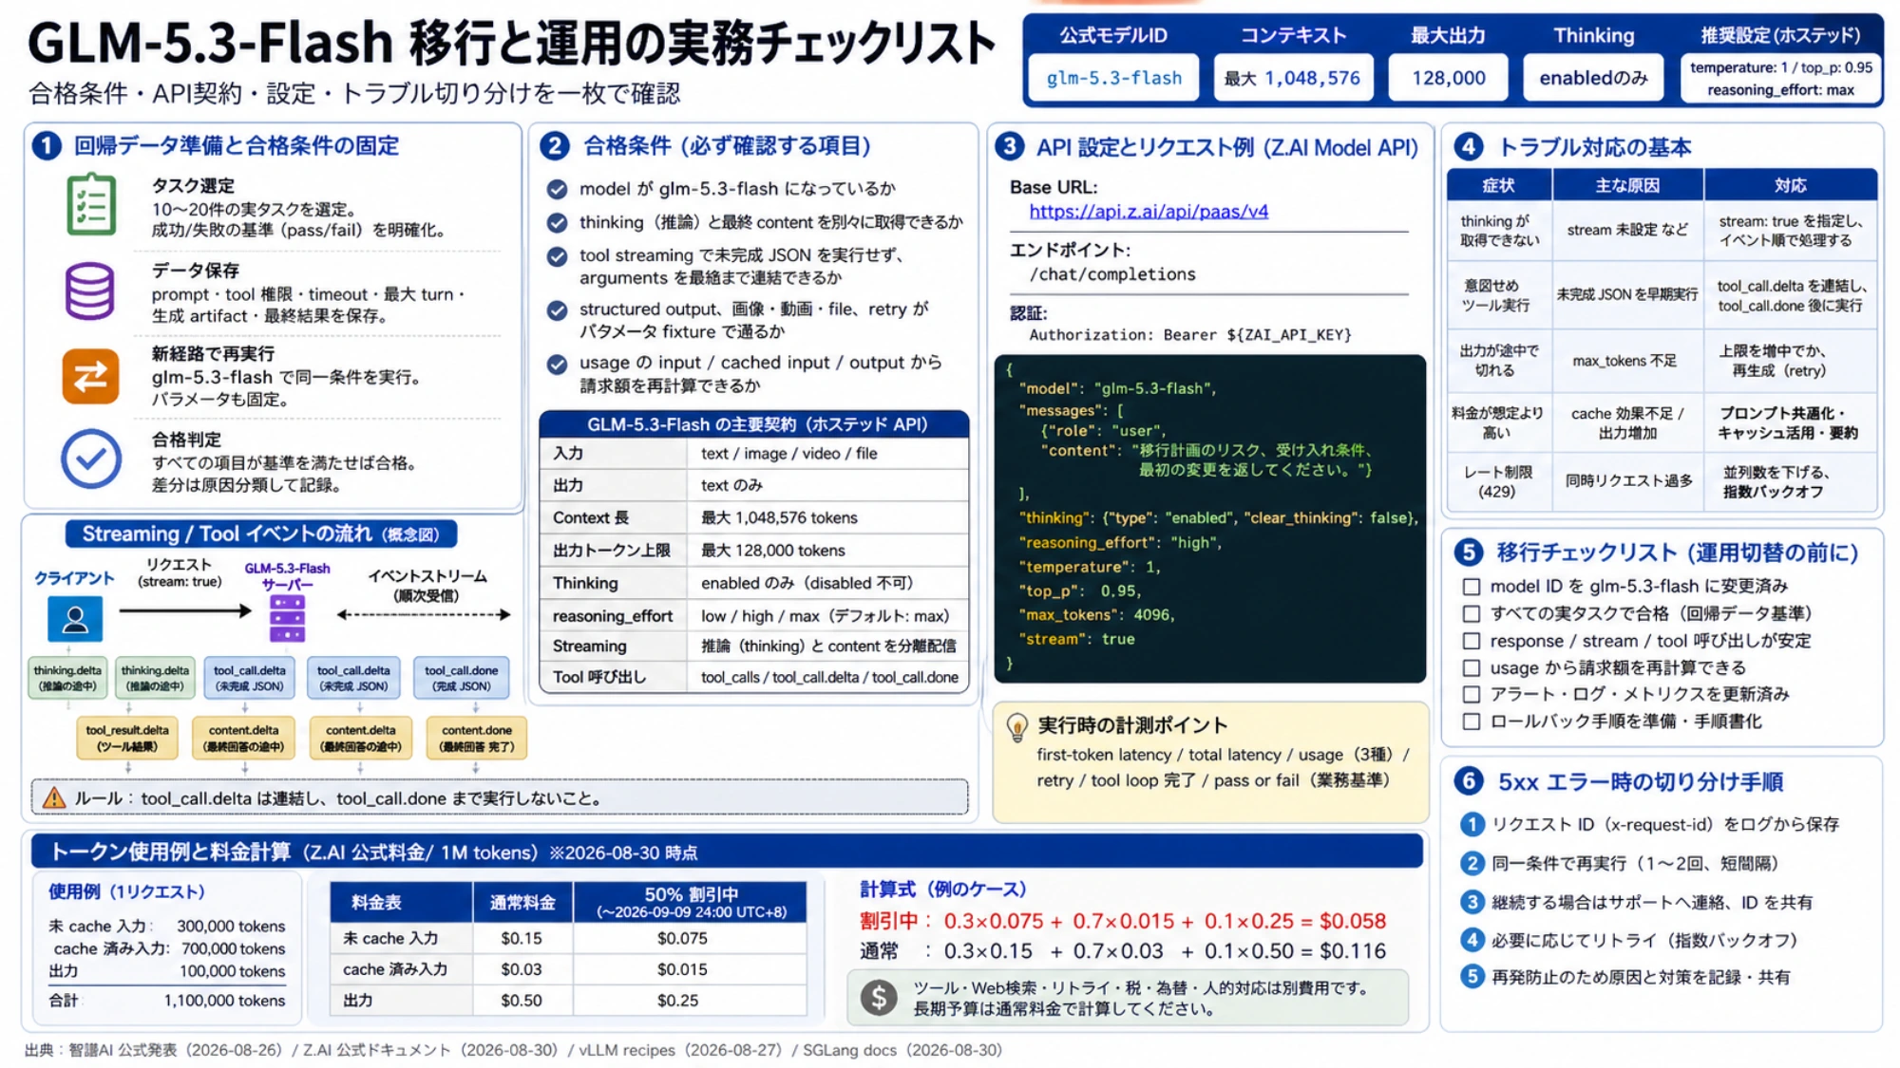Click the check icon beside the thinking と最終 content item

tap(558, 222)
